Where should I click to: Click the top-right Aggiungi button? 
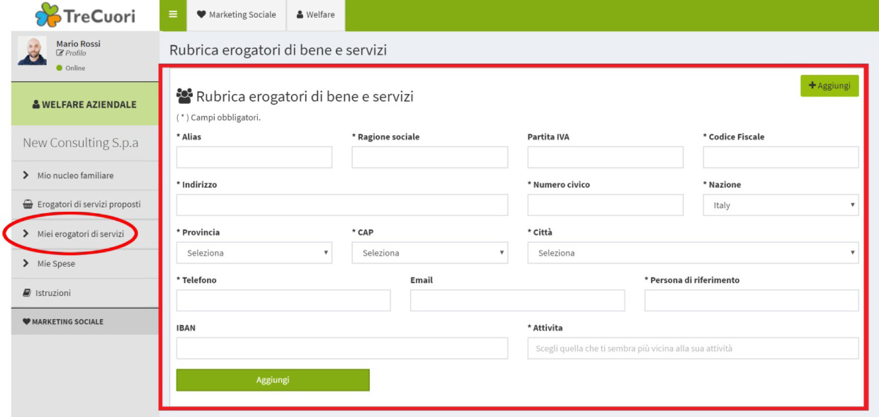click(x=829, y=86)
